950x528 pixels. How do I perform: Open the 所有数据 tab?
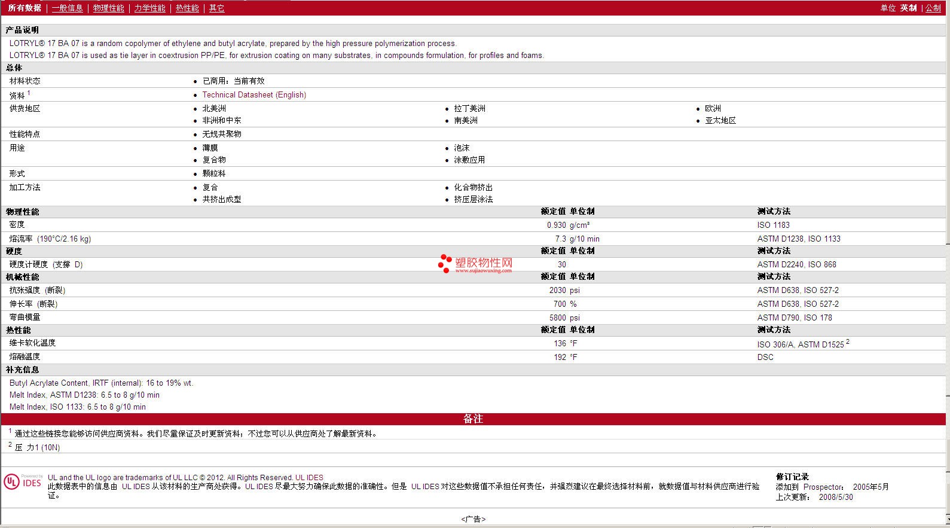pyautogui.click(x=25, y=8)
